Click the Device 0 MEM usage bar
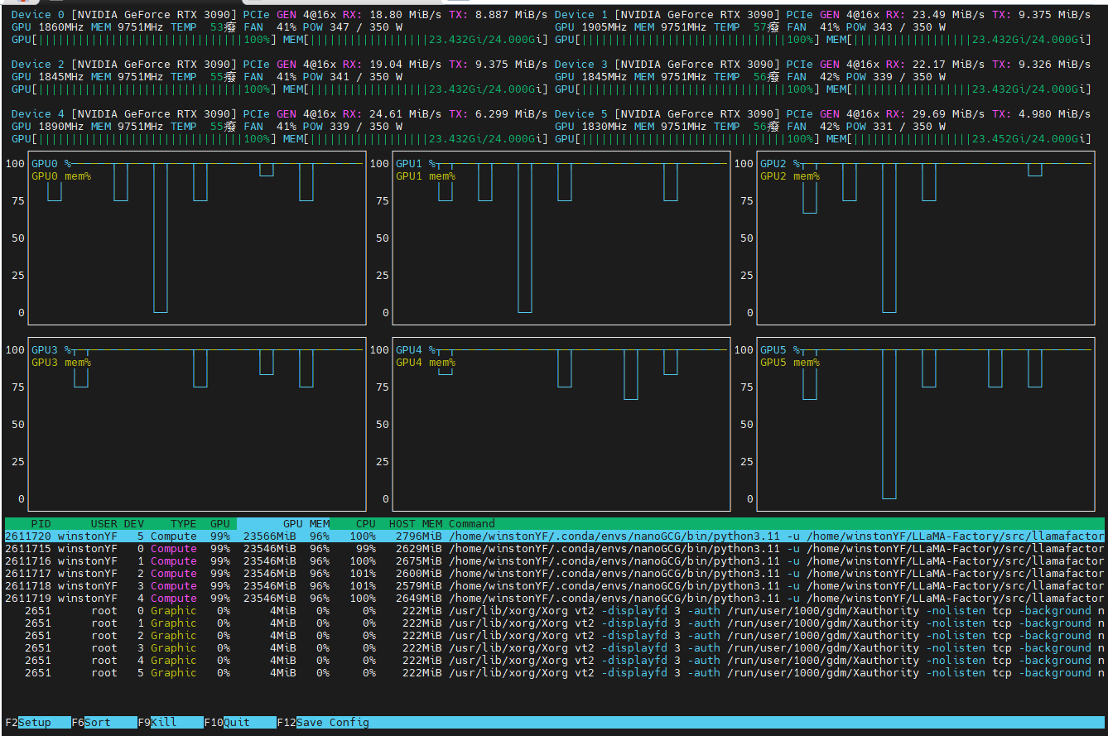The image size is (1108, 736). pos(416,40)
